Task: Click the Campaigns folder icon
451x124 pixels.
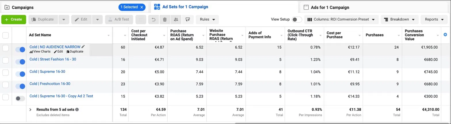Action: coord(7,7)
